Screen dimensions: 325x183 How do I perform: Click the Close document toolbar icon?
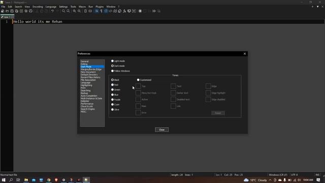pos(21,11)
